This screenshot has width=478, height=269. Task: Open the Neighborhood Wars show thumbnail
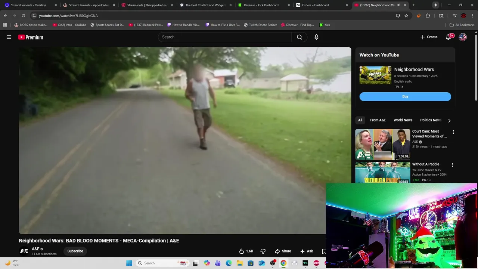pyautogui.click(x=375, y=75)
